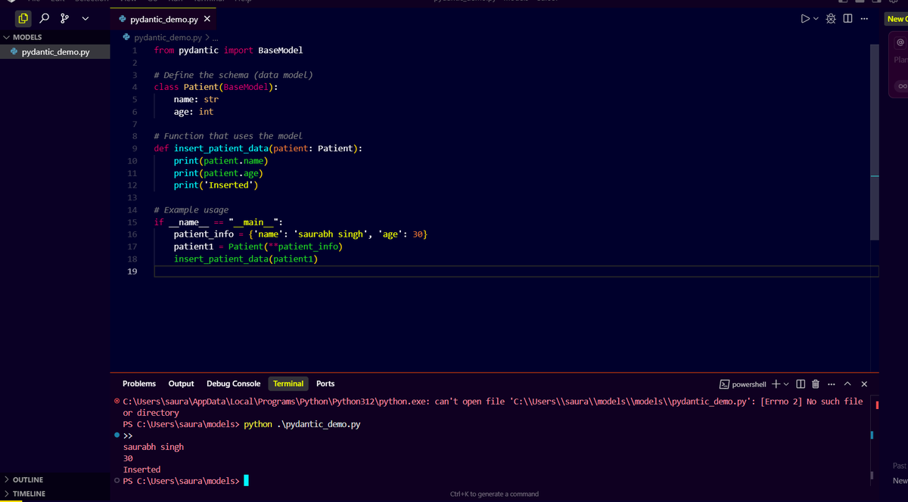Click the bug debug icon in editor toolbar
Image resolution: width=908 pixels, height=502 pixels.
[x=831, y=19]
